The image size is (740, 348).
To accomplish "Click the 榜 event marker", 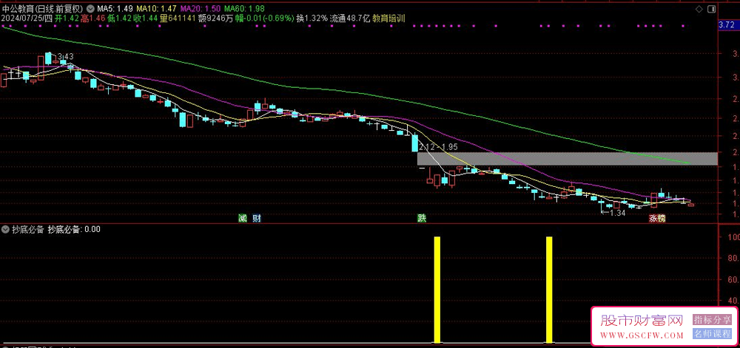I will pyautogui.click(x=662, y=218).
